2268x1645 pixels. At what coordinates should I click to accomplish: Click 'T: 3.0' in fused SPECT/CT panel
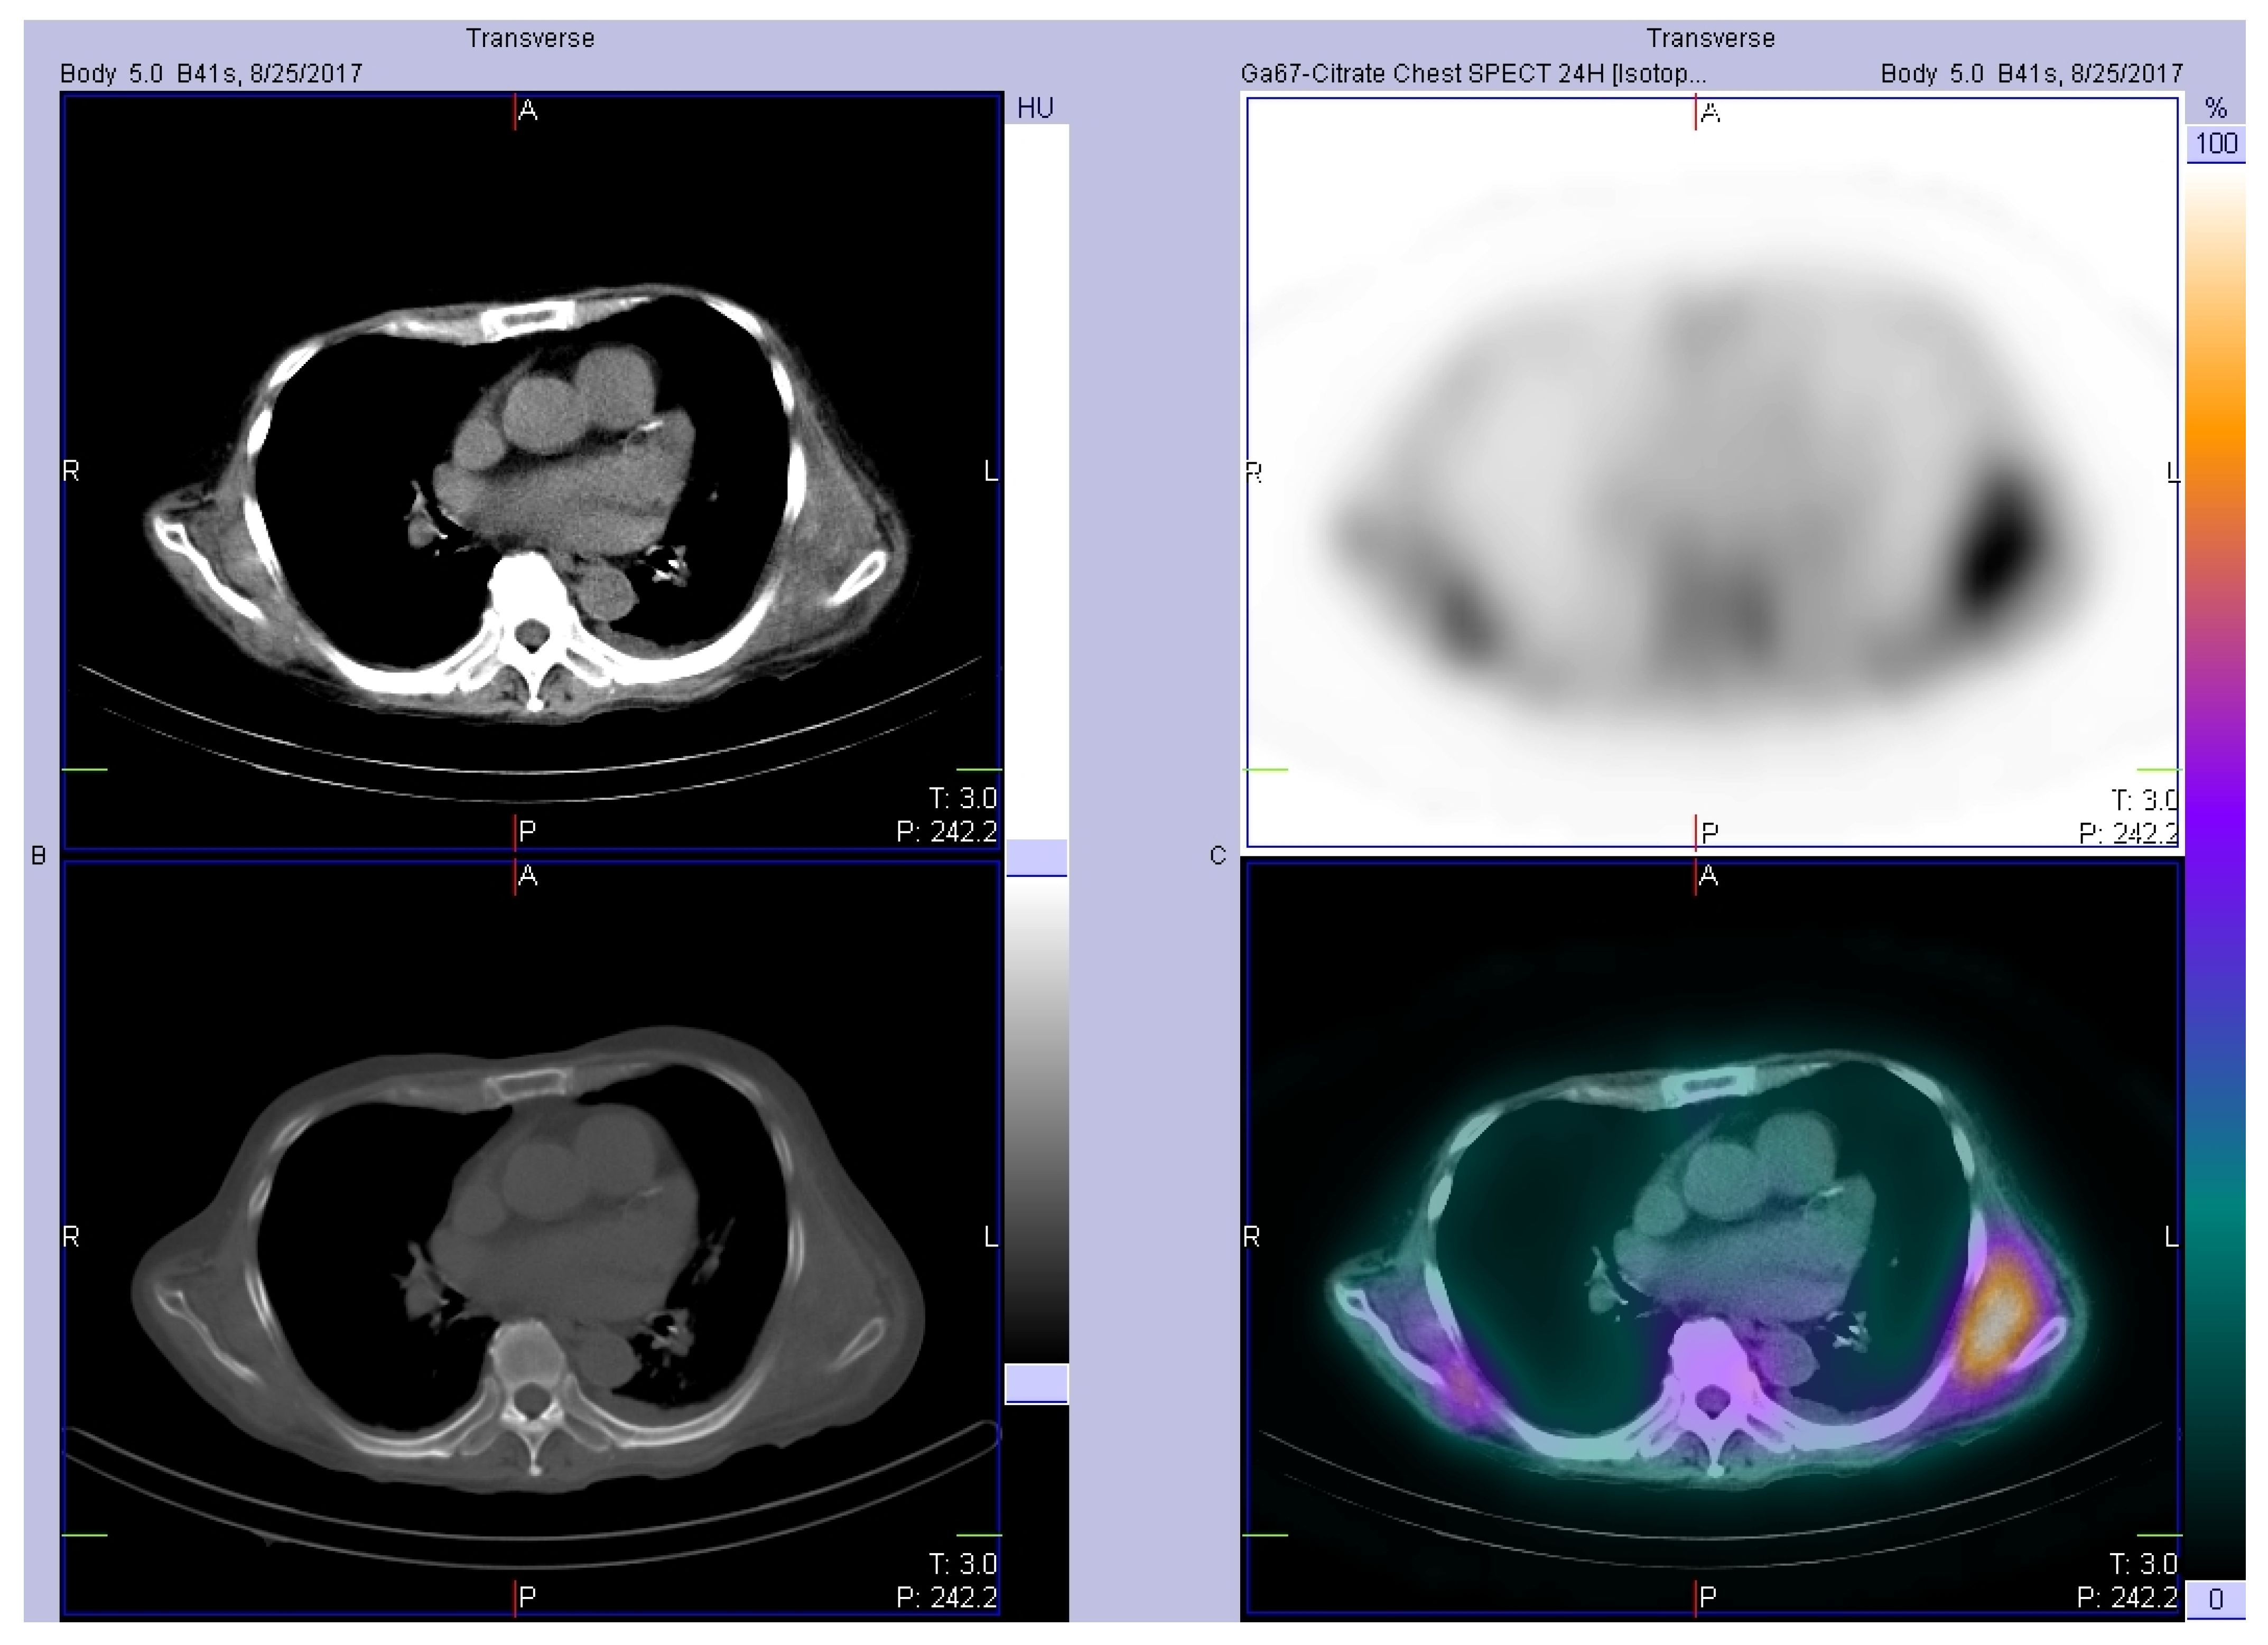click(2143, 1564)
